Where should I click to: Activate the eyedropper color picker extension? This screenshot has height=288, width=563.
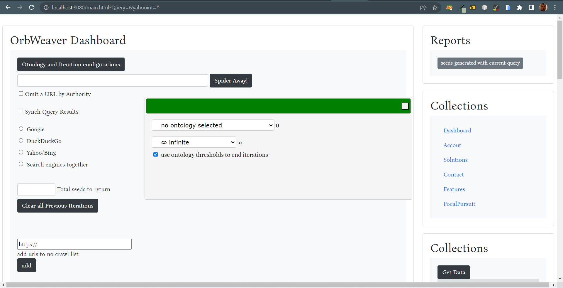pos(462,8)
